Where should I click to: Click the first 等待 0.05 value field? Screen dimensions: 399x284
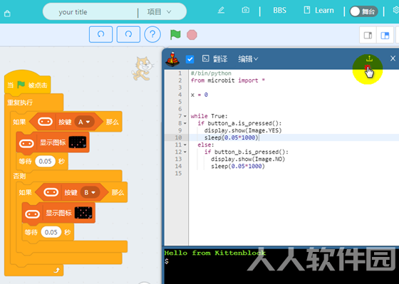click(46, 162)
